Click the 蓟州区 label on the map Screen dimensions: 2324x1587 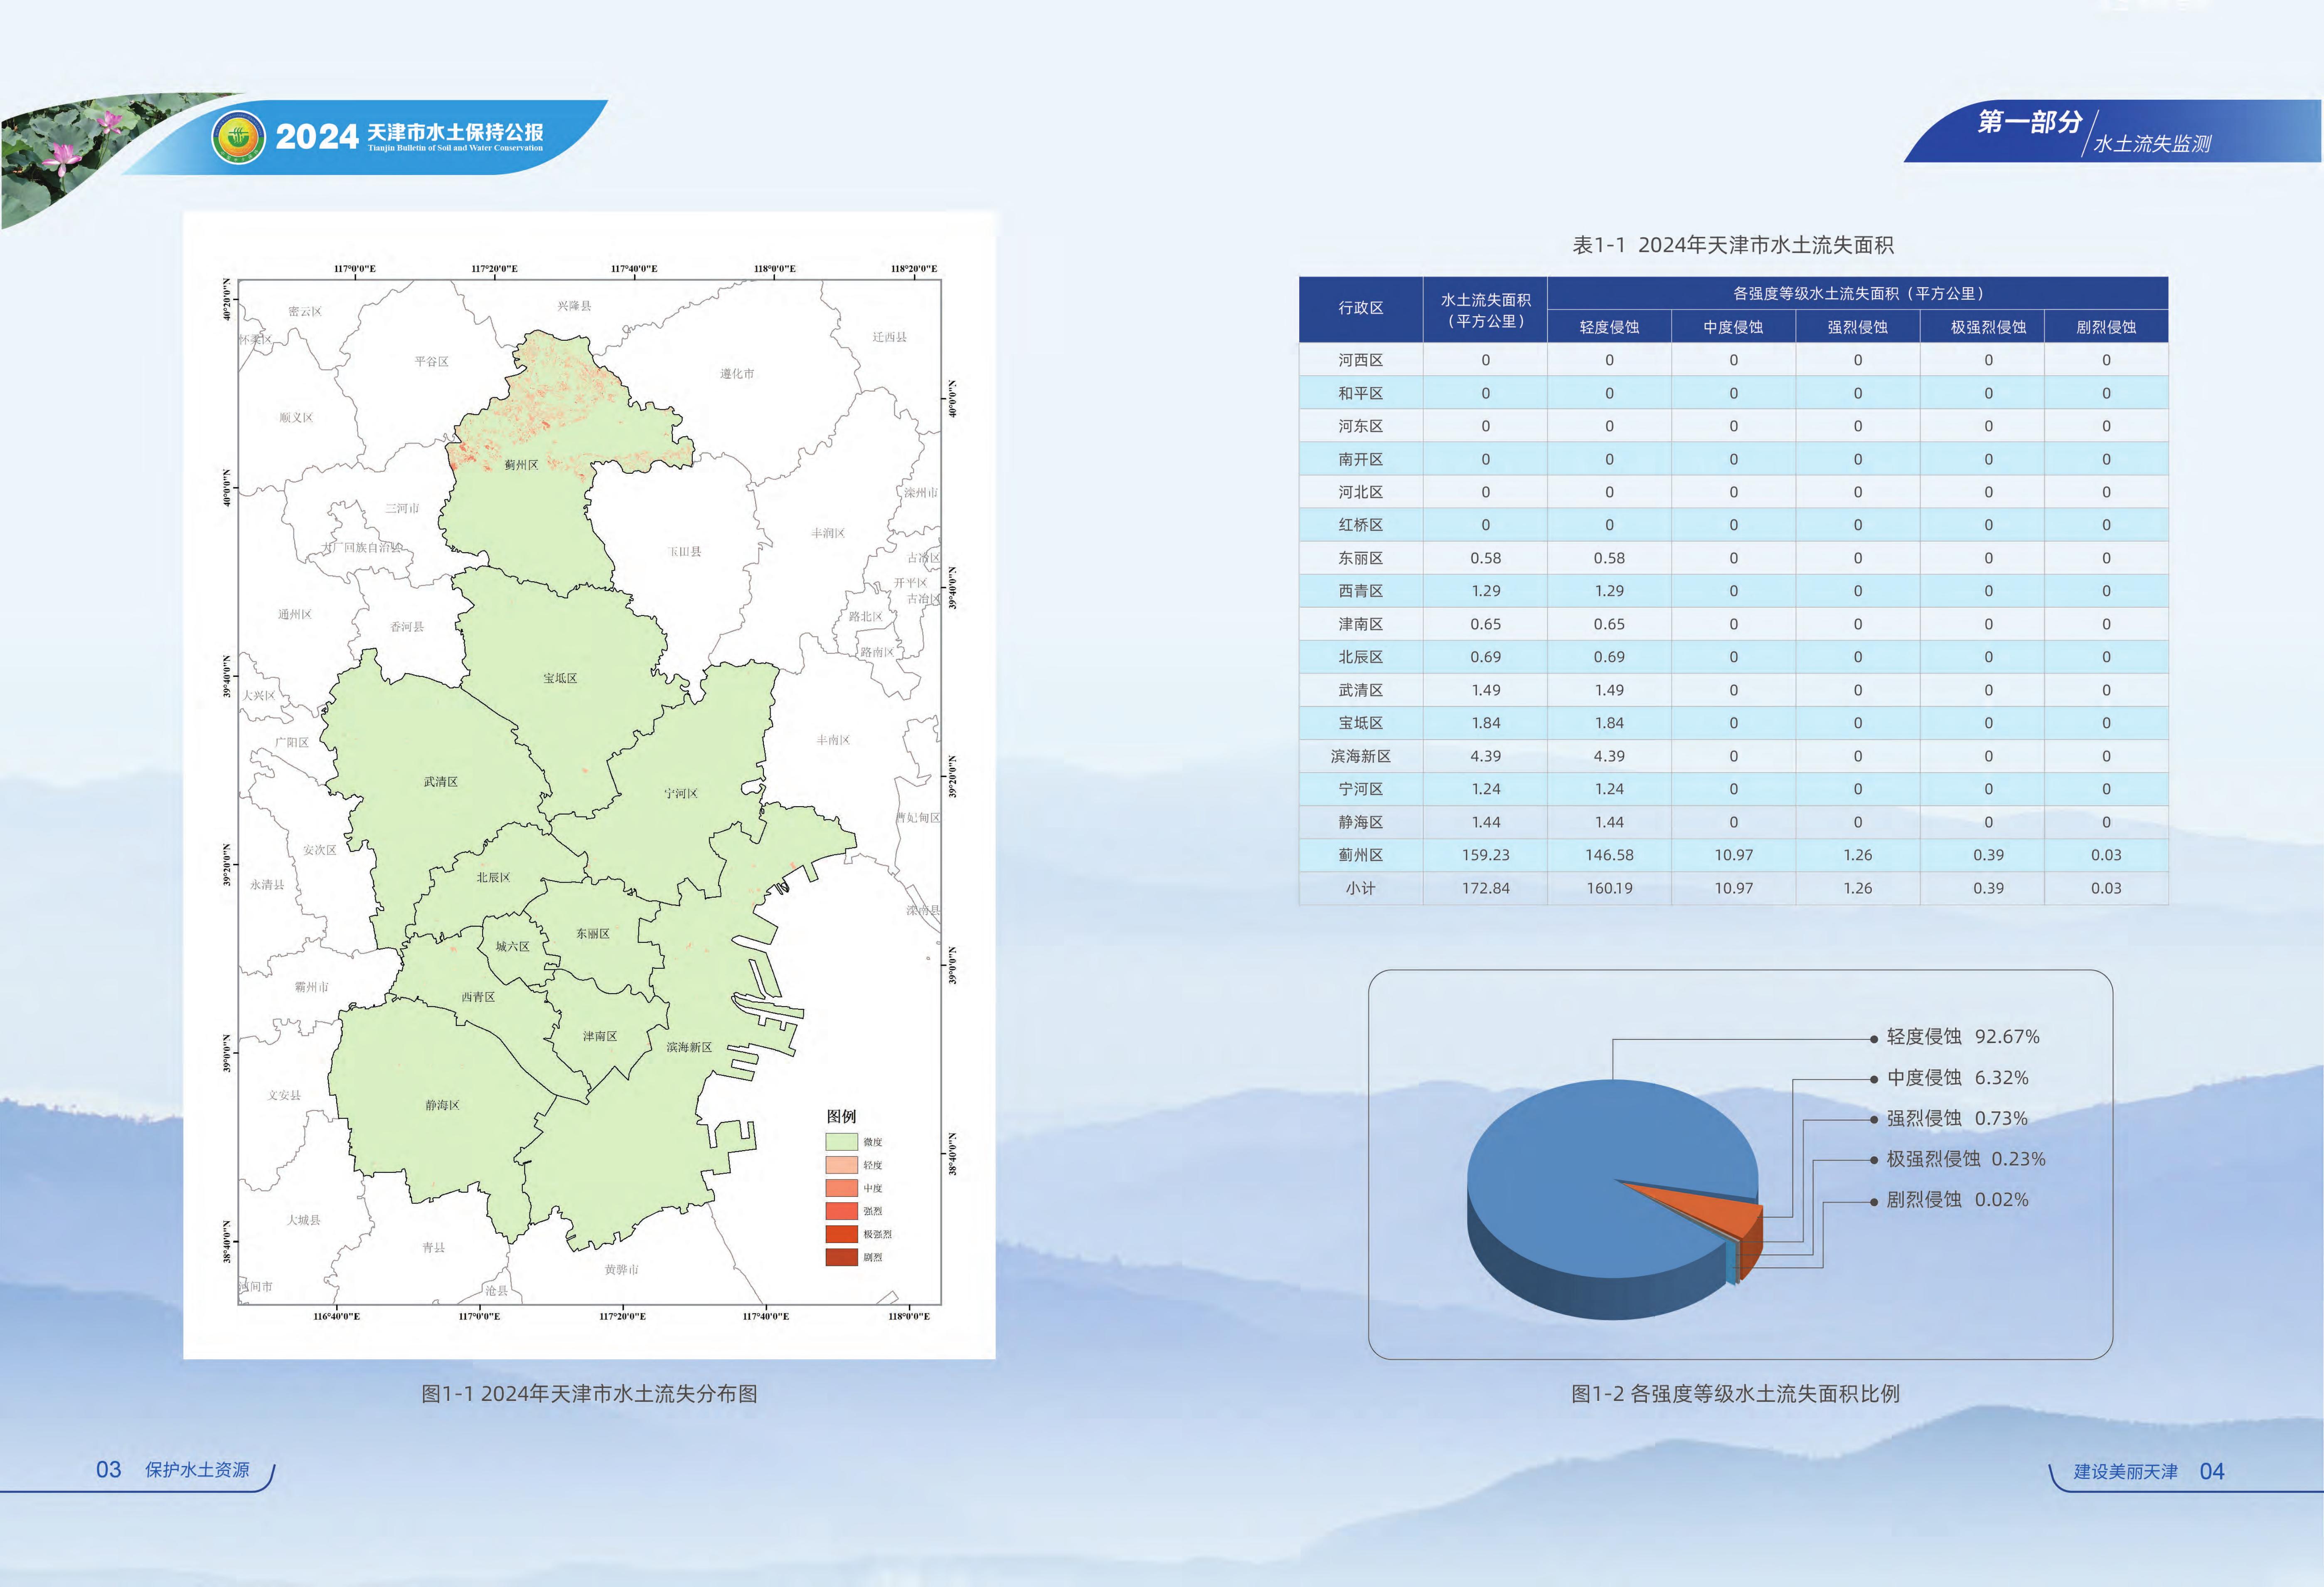521,465
